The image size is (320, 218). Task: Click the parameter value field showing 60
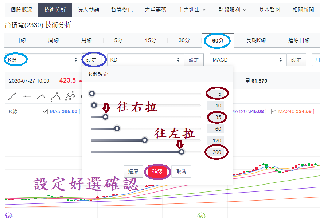[215, 129]
